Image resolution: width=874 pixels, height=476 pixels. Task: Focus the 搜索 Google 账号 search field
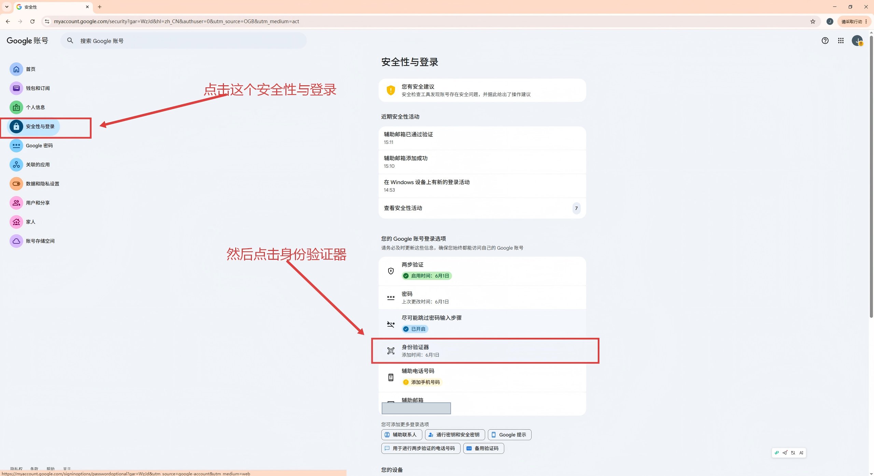click(x=184, y=41)
